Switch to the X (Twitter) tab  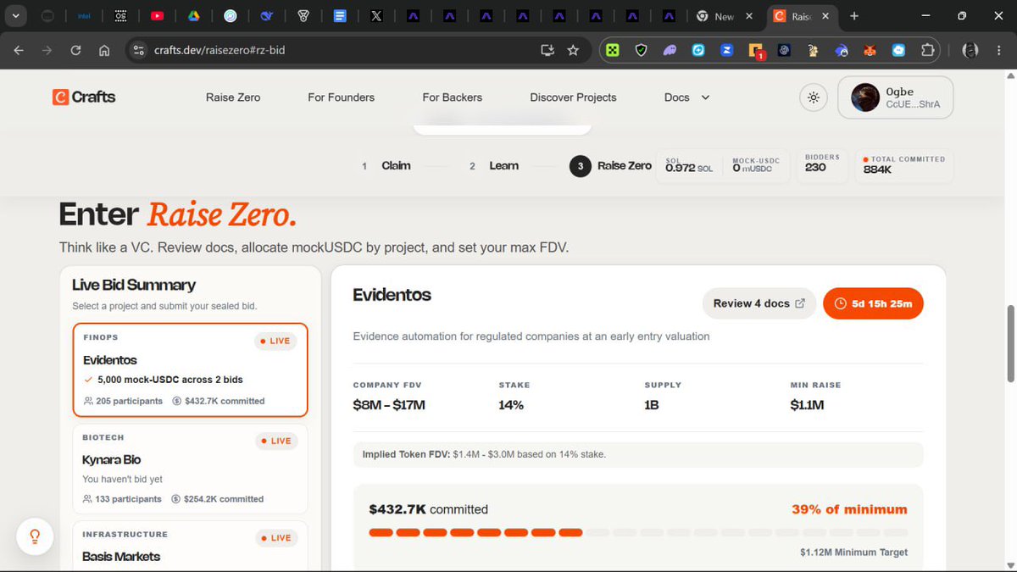pos(376,15)
